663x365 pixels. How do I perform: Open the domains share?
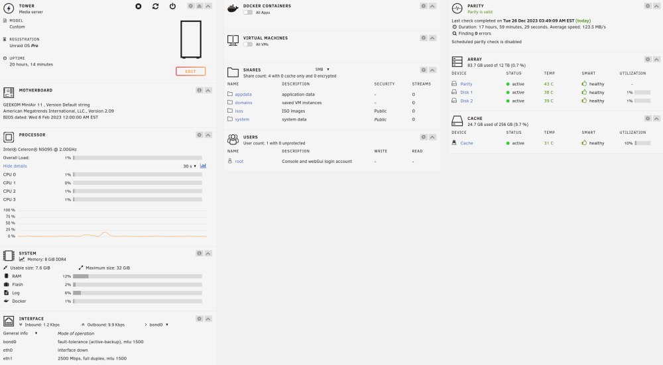click(243, 103)
